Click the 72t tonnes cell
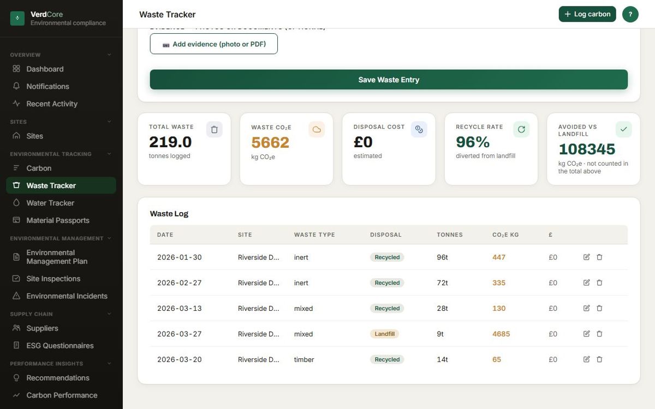Viewport: 655px width, 409px height. [x=442, y=282]
